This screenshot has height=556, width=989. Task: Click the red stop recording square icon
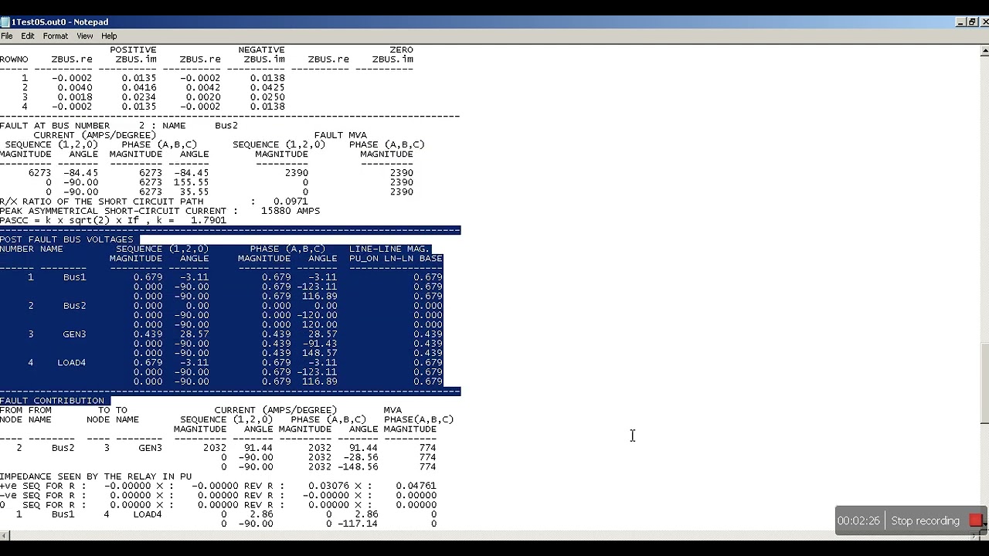975,520
